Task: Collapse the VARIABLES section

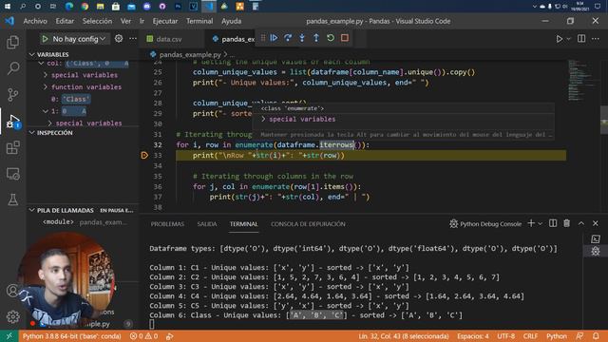Action: [x=32, y=54]
